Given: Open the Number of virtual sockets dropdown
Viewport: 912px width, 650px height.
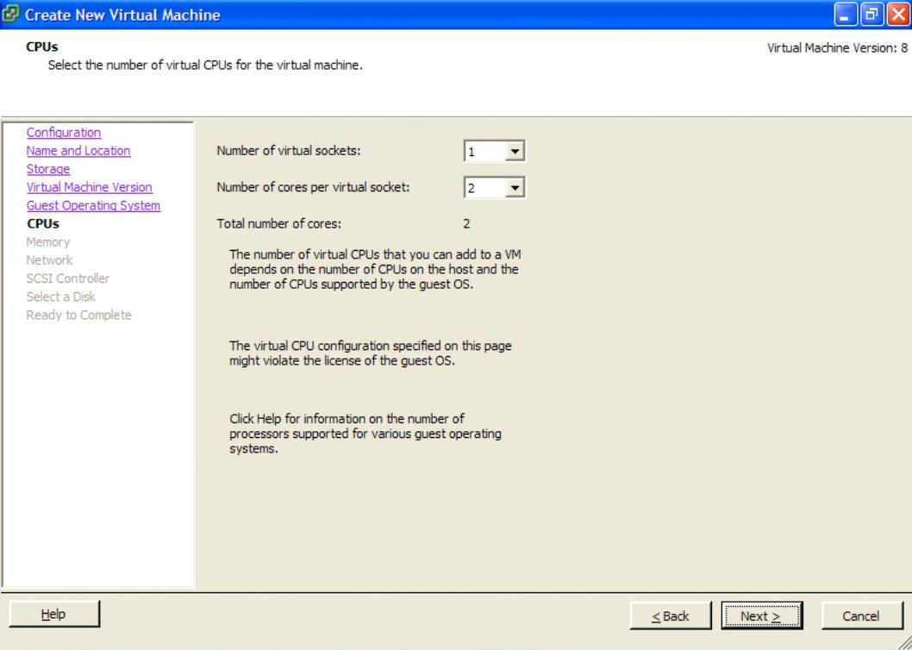Looking at the screenshot, I should 515,152.
